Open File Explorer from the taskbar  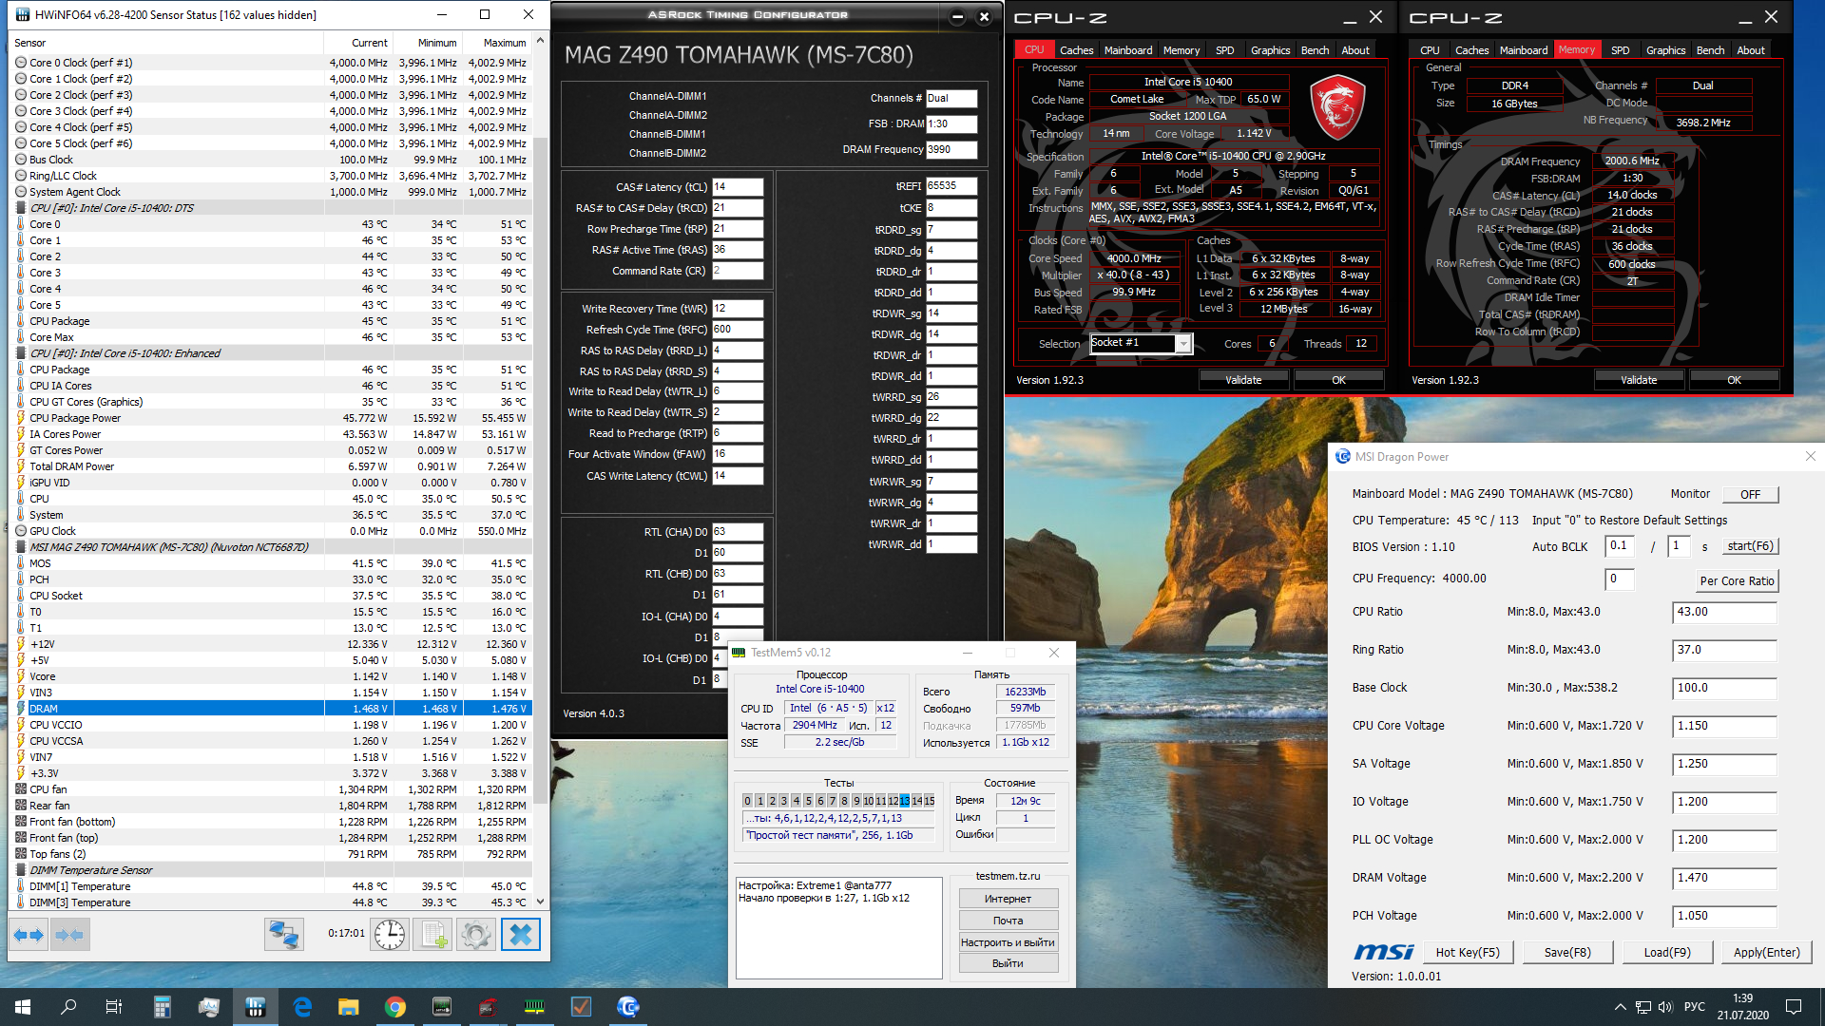coord(348,1007)
